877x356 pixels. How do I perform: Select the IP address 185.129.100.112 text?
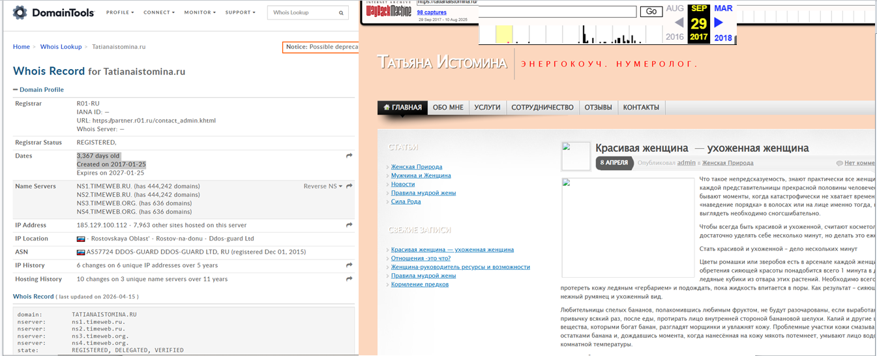click(102, 225)
